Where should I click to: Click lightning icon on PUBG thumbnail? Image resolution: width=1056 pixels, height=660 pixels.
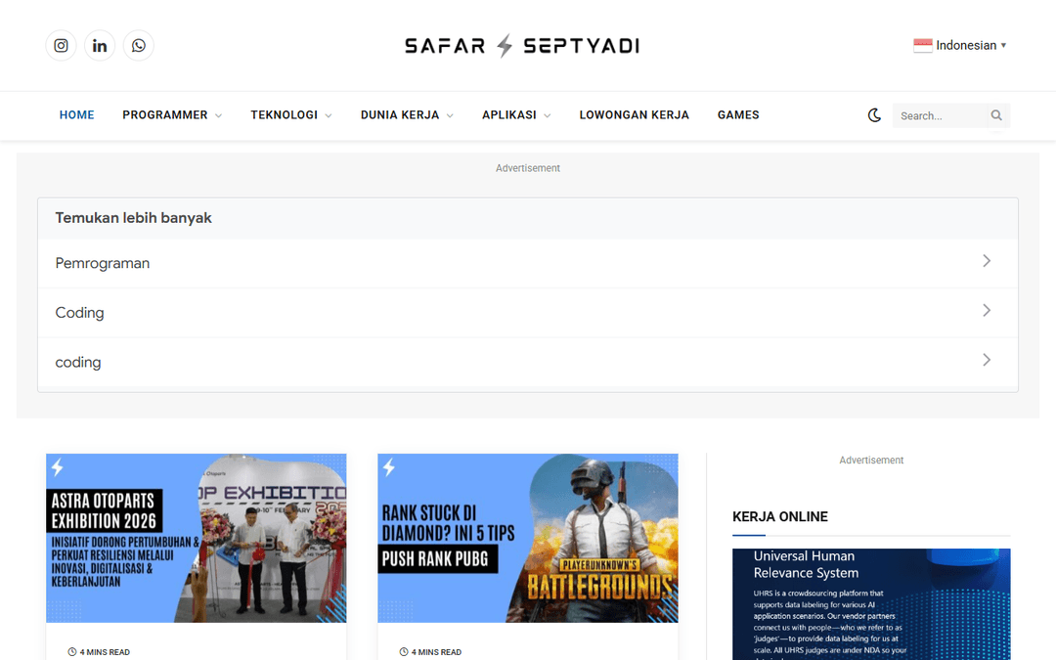(x=389, y=467)
